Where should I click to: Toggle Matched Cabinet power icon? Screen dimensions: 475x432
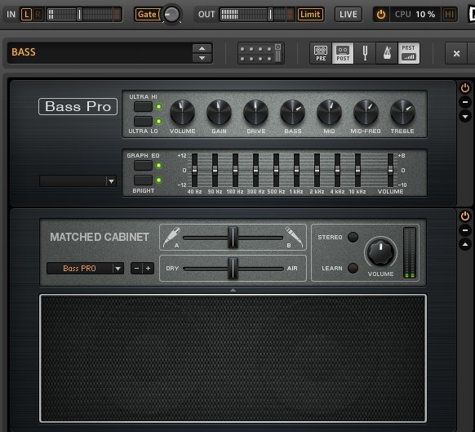(x=465, y=216)
